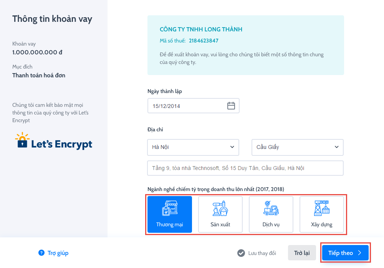Click the Let's Encrypt logo
The height and width of the screenshot is (268, 384).
point(53,141)
